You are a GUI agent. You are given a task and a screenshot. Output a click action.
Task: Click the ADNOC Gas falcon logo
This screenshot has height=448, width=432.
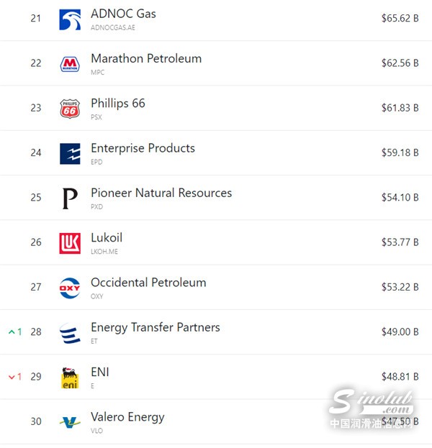click(70, 19)
